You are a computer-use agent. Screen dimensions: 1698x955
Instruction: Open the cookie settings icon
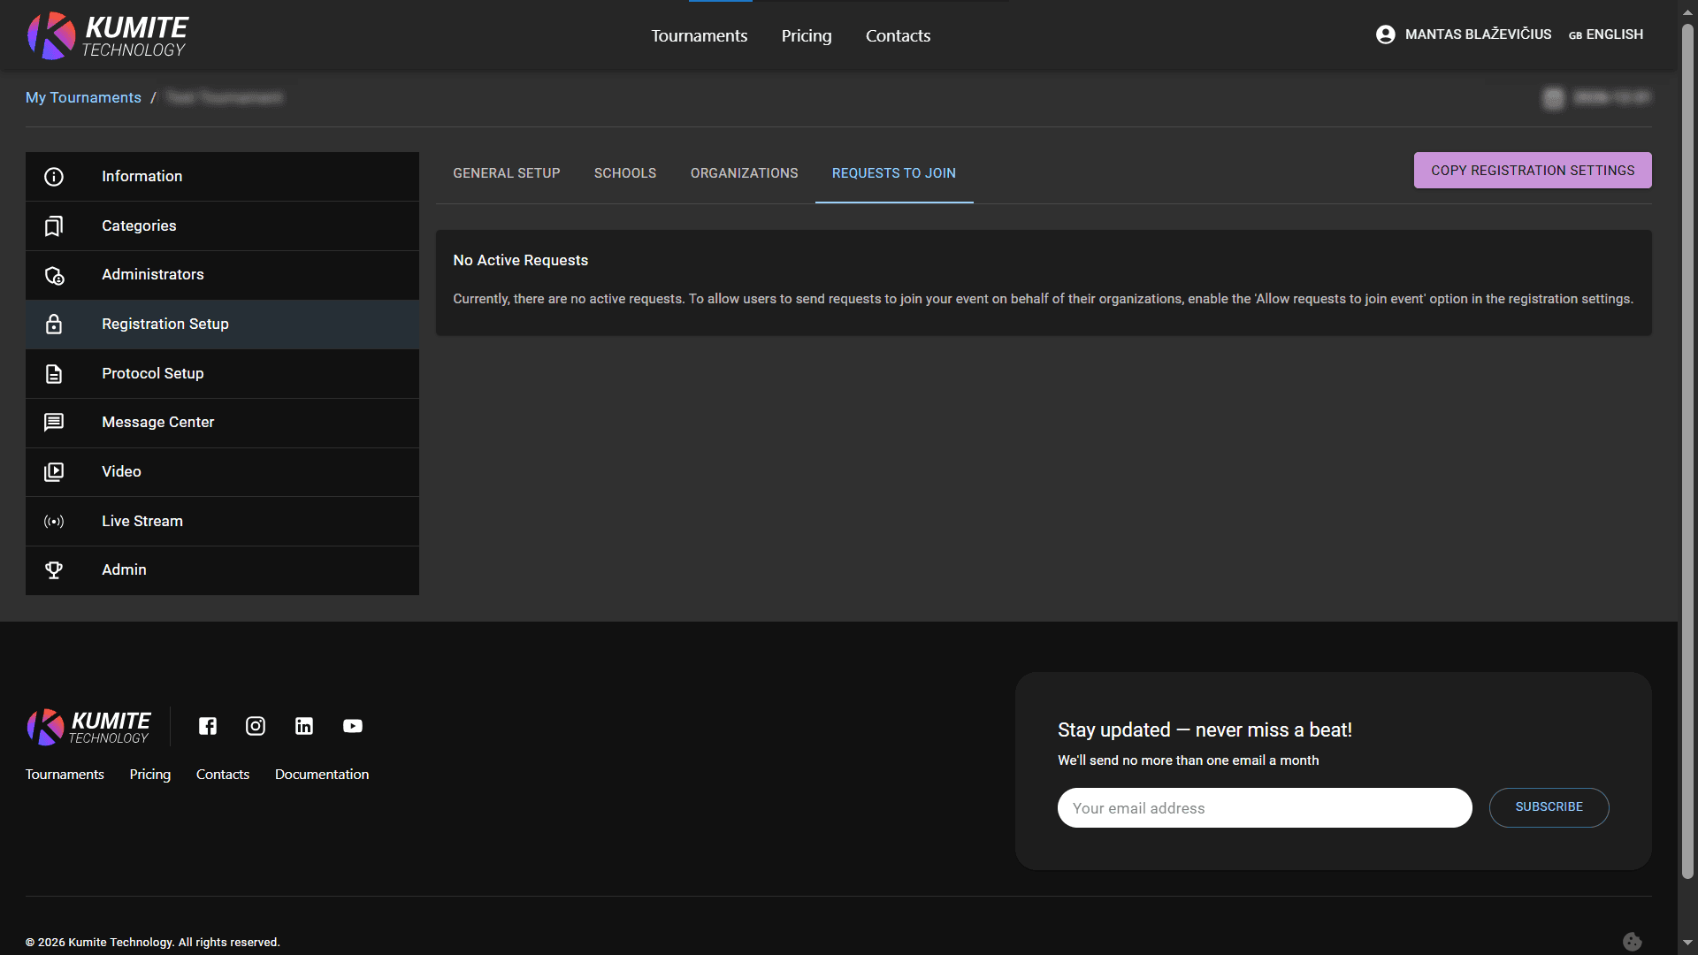1632,942
